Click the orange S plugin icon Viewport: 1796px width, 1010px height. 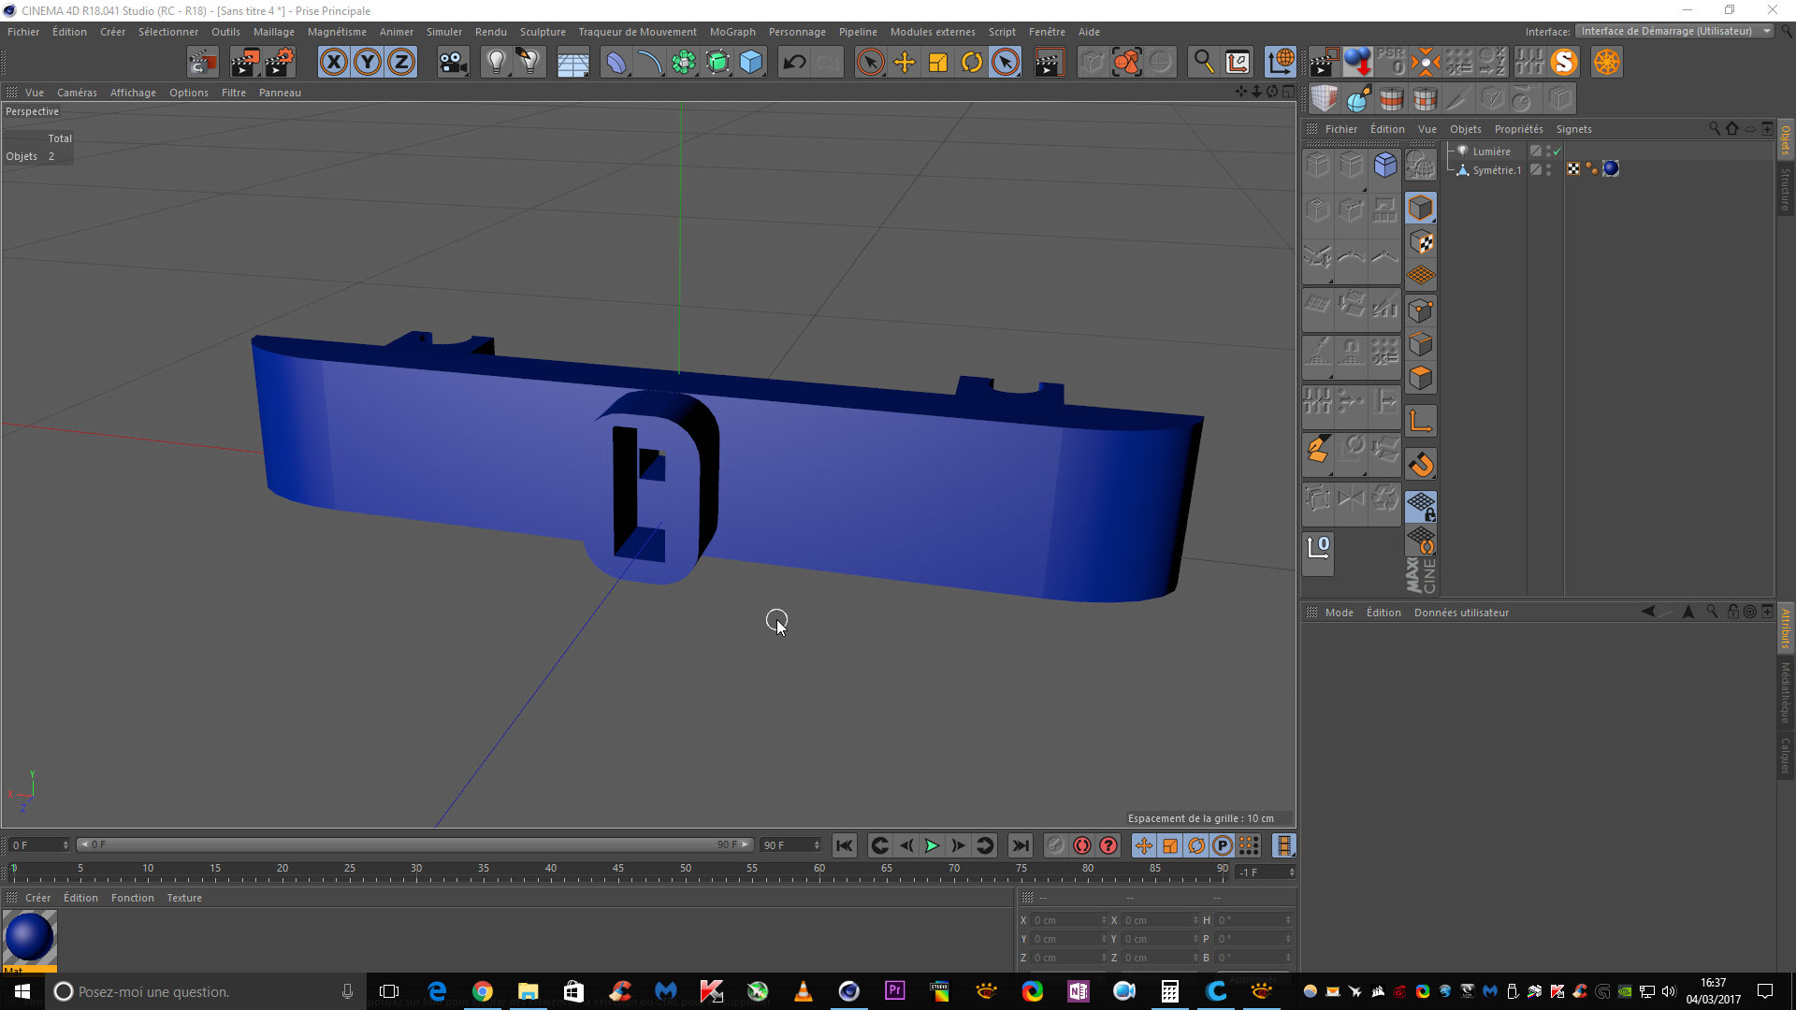coord(1564,63)
